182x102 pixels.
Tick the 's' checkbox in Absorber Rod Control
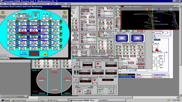[44, 16]
